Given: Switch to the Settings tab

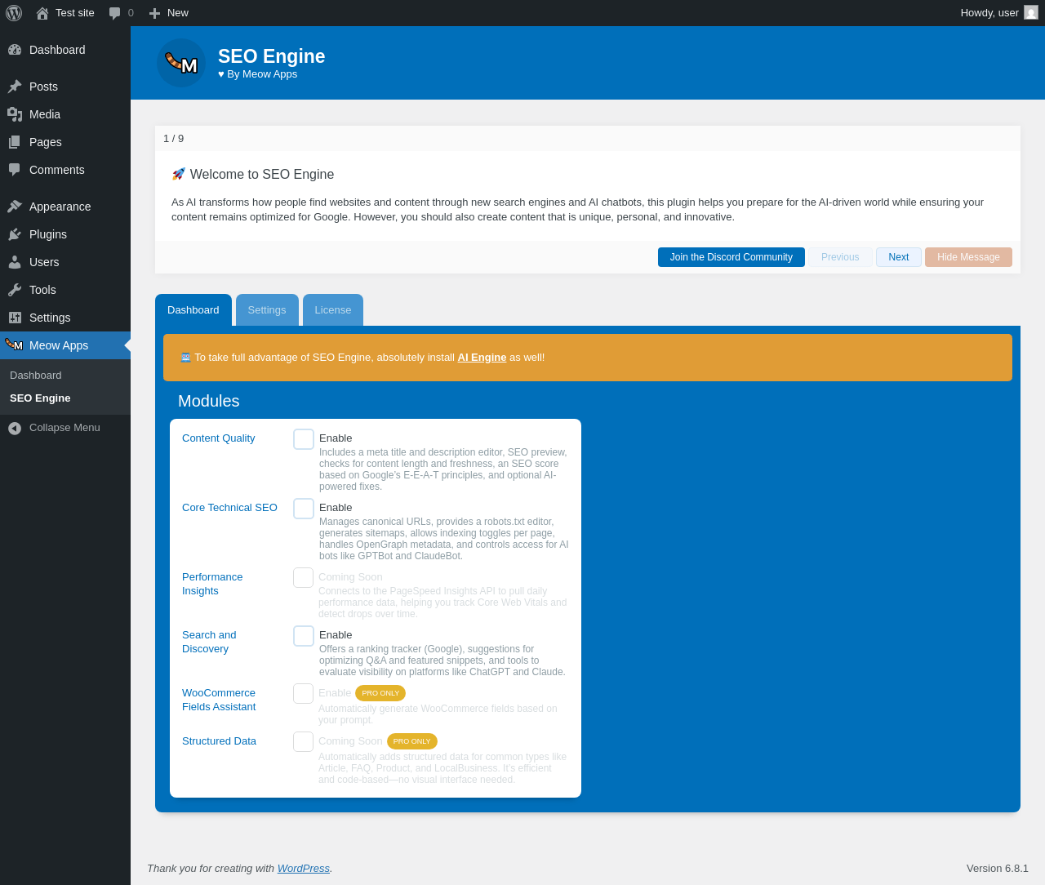Looking at the screenshot, I should pyautogui.click(x=267, y=310).
